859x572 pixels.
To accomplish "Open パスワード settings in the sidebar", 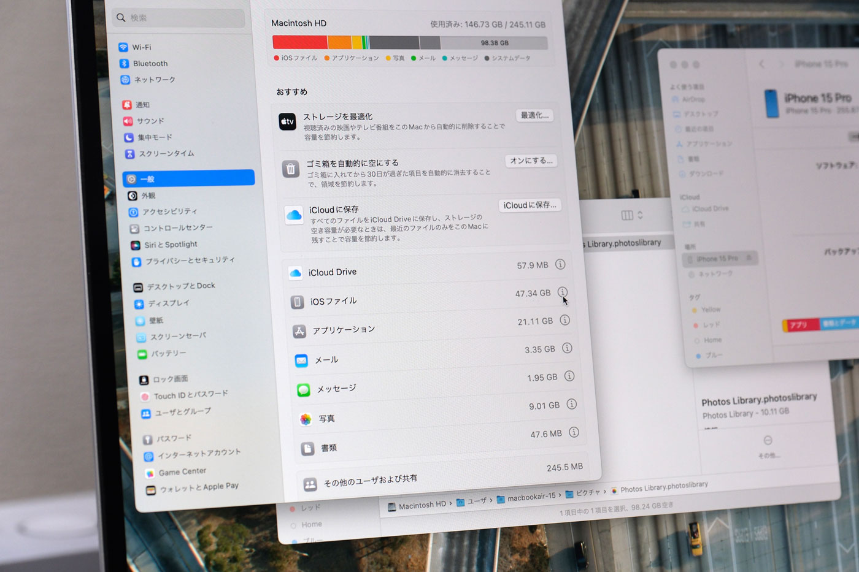I will point(167,439).
